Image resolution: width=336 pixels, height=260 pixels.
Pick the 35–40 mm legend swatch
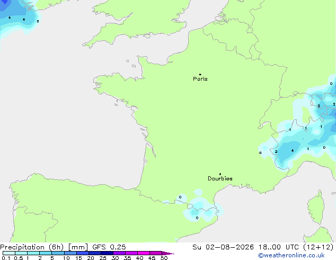(131, 253)
